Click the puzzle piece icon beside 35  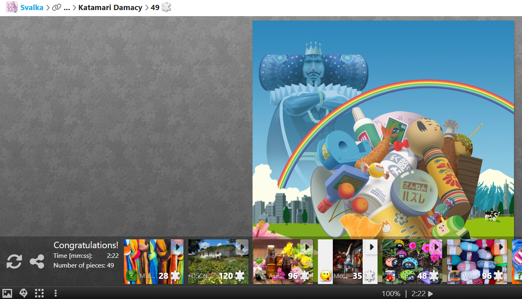369,276
